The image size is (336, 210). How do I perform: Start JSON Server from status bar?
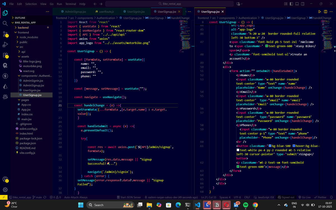[129, 197]
